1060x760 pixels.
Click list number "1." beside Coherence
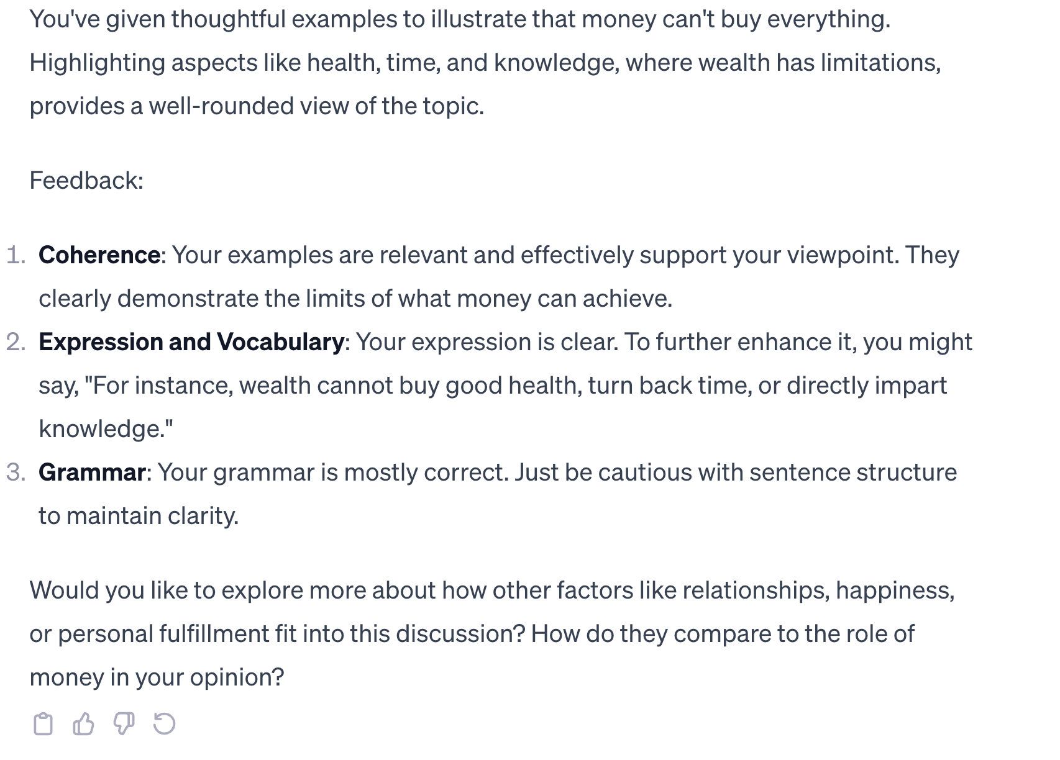[x=16, y=255]
